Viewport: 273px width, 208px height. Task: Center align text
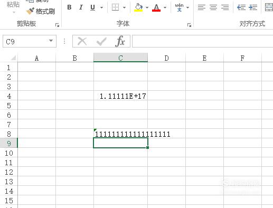point(213,7)
